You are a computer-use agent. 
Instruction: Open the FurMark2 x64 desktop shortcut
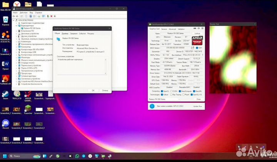click(5, 80)
